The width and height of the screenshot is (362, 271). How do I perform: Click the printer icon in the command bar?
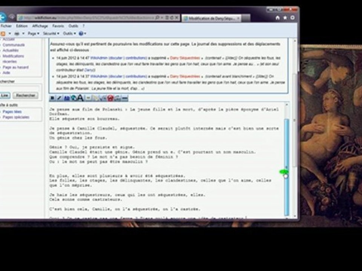(x=17, y=33)
